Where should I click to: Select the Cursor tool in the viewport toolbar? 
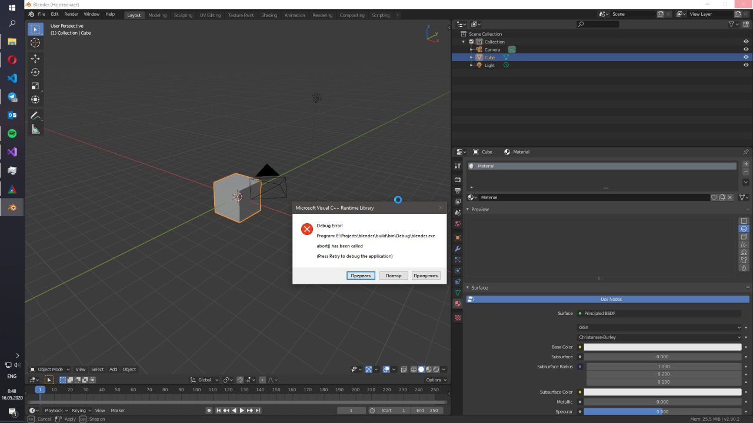(x=35, y=42)
